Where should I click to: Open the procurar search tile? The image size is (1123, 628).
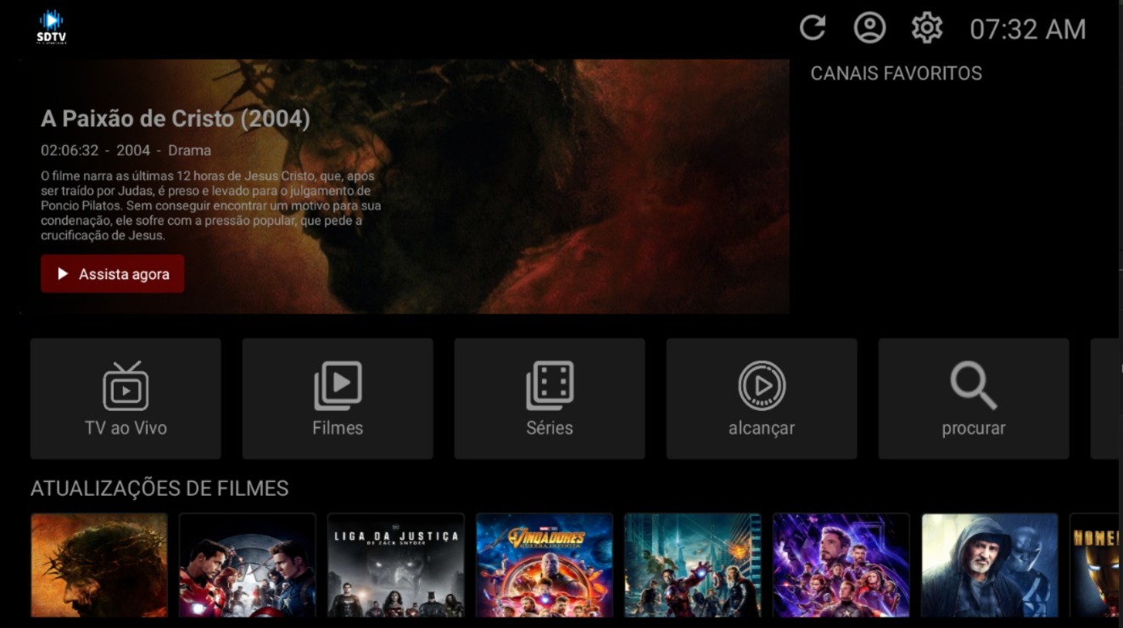click(x=973, y=399)
